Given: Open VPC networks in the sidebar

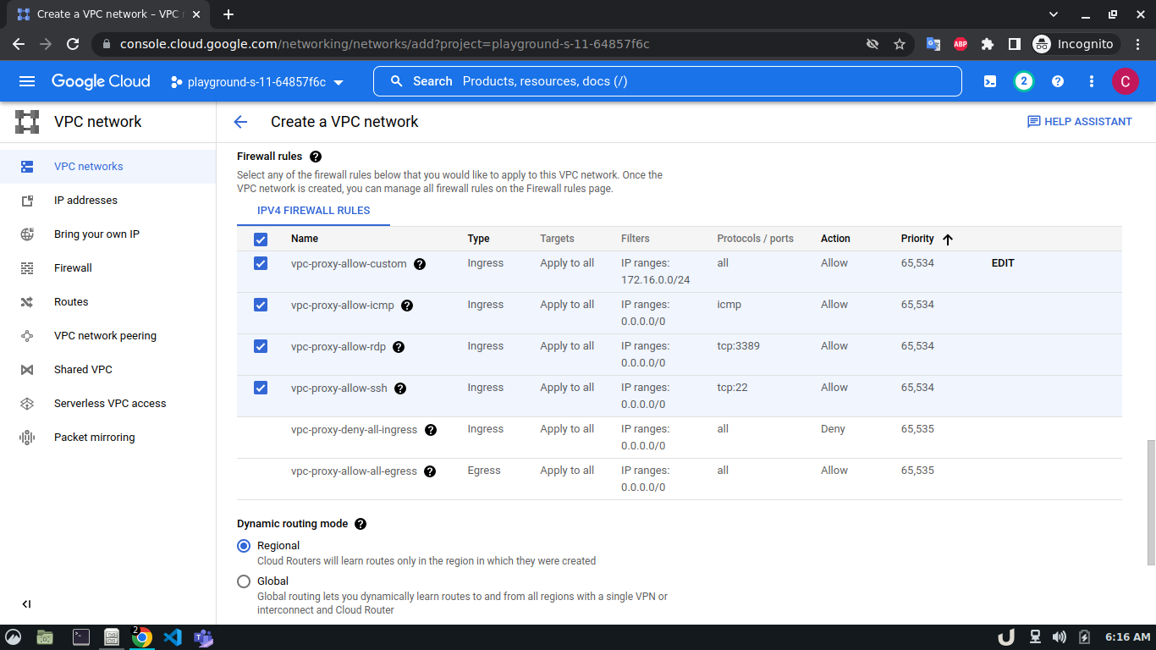Looking at the screenshot, I should (107, 167).
